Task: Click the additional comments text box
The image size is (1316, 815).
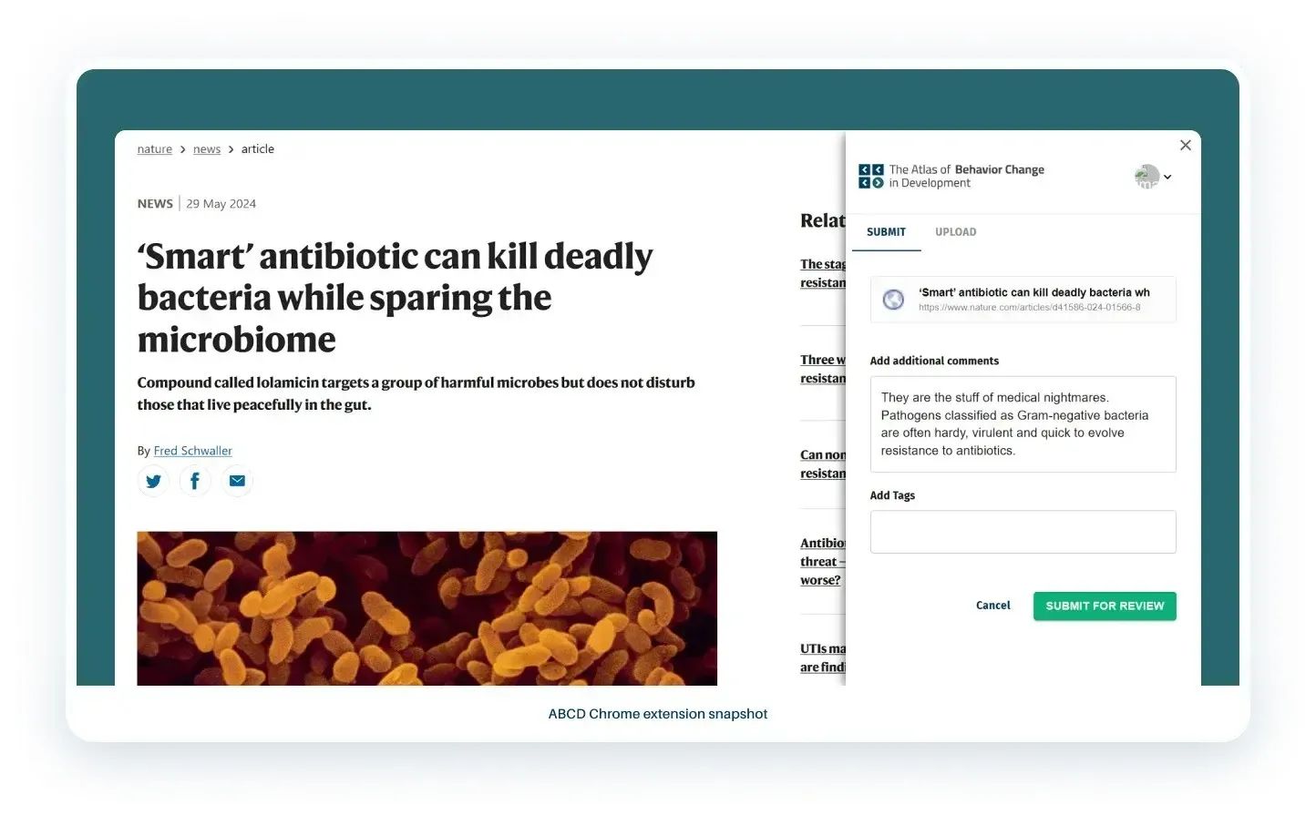Action: 1022,423
